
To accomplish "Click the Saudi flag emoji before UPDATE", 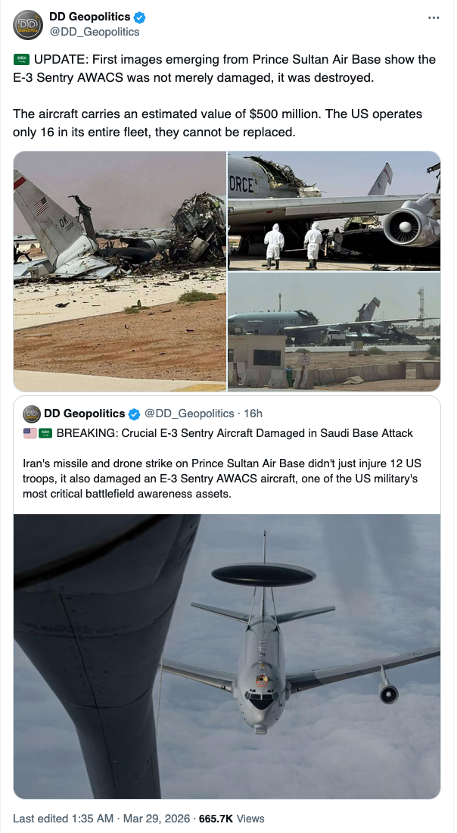I will tap(22, 60).
